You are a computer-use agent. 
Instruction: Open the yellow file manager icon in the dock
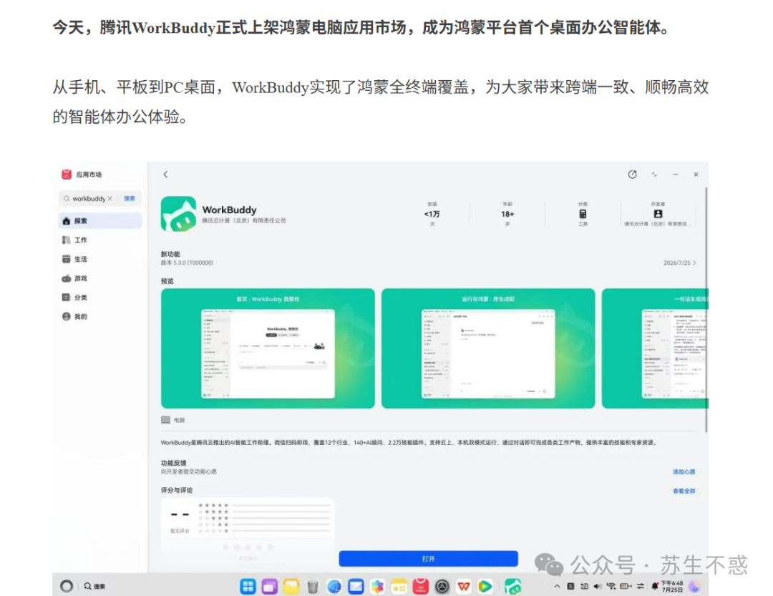pos(291,587)
